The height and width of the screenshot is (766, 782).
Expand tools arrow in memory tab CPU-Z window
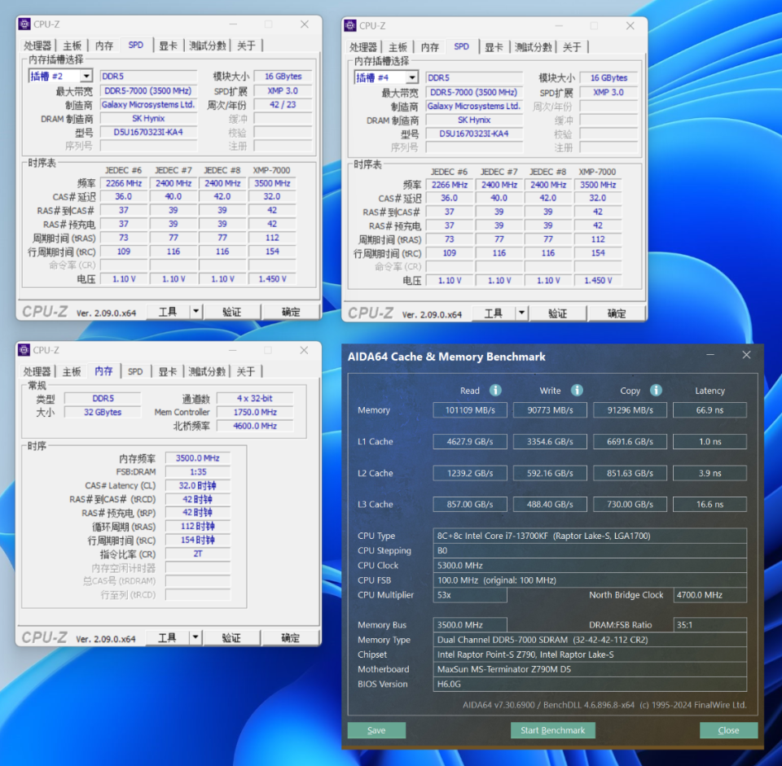[x=195, y=637]
